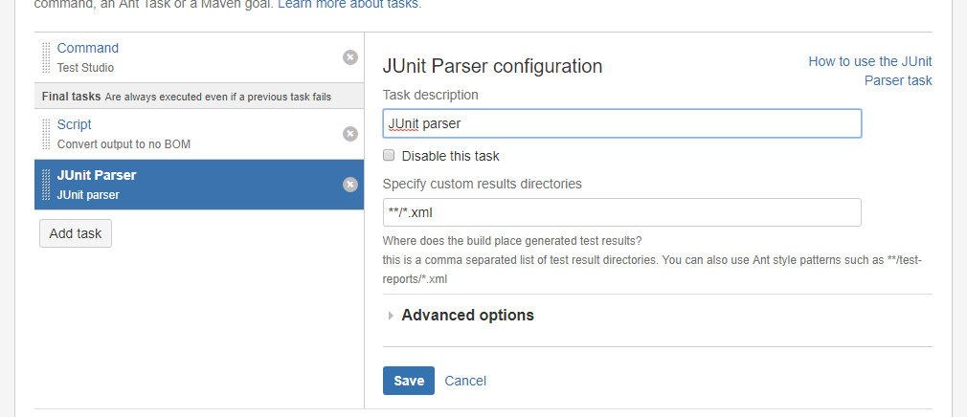Click the Task description label
The width and height of the screenshot is (967, 417).
(431, 95)
